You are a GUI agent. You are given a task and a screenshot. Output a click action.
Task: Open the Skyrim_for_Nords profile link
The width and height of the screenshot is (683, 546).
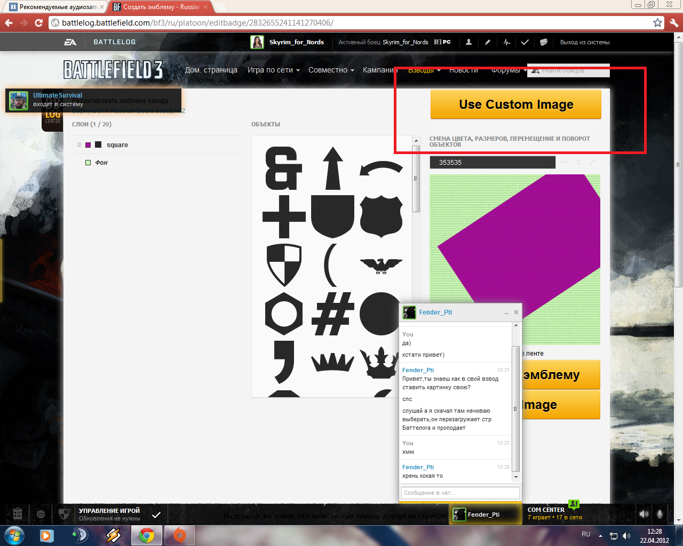[297, 42]
